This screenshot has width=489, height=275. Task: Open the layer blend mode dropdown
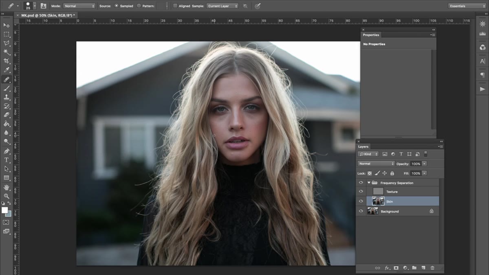click(376, 164)
